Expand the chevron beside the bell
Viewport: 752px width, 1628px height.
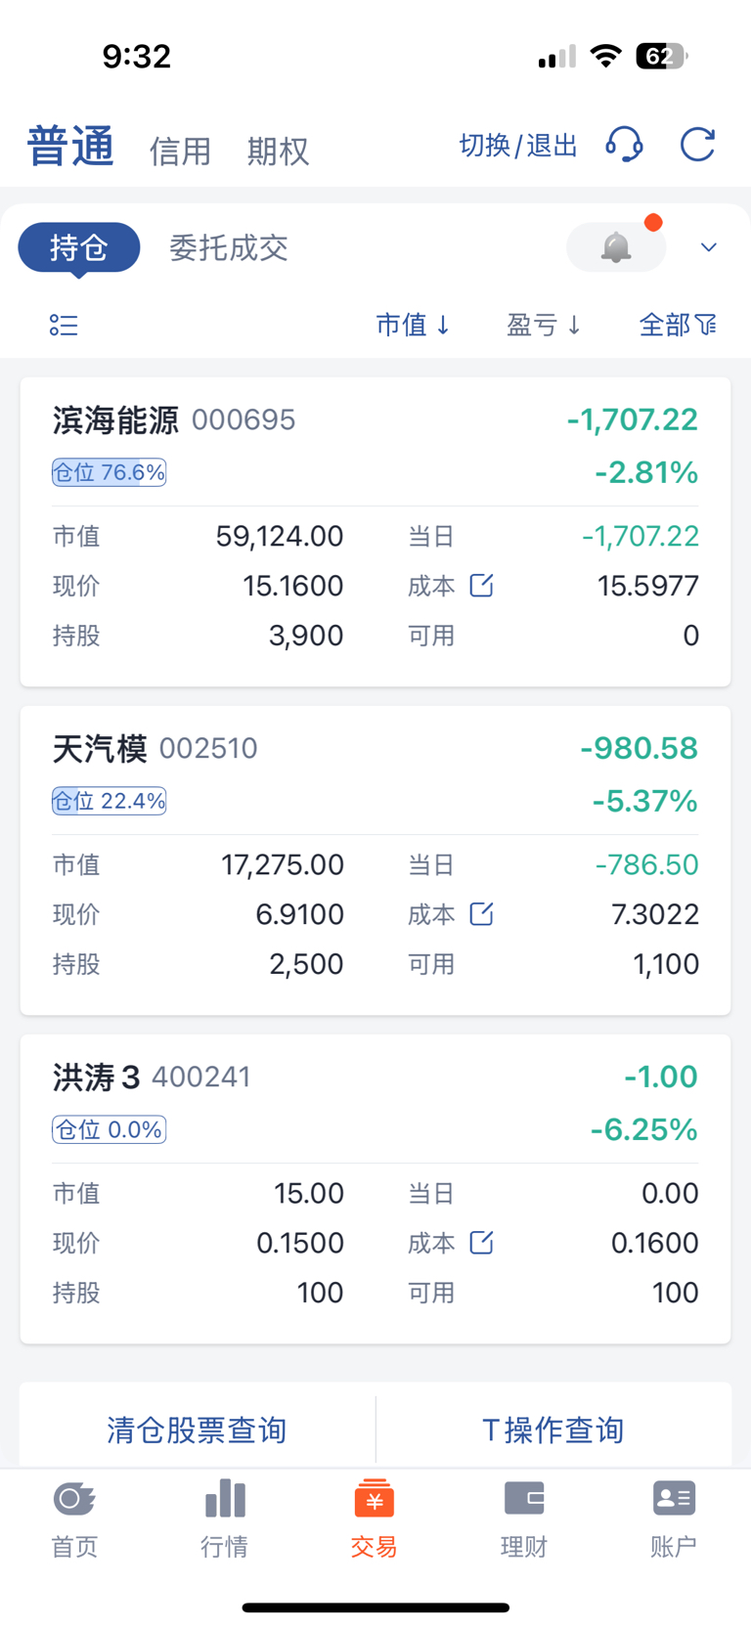point(709,247)
